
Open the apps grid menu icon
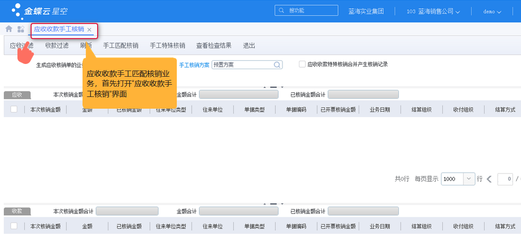coord(21,29)
